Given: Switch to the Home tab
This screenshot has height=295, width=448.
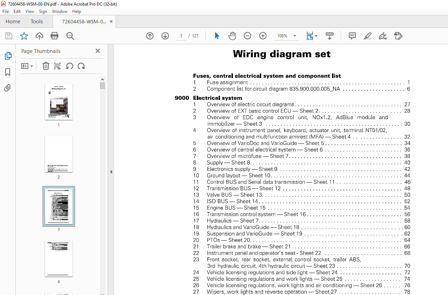Looking at the screenshot, I should click(13, 22).
